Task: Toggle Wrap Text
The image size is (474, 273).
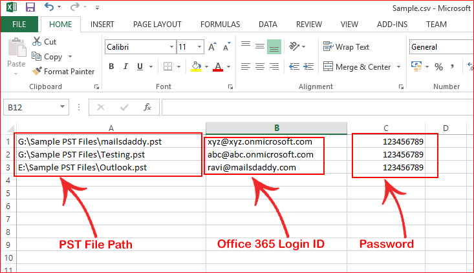Action: 346,46
